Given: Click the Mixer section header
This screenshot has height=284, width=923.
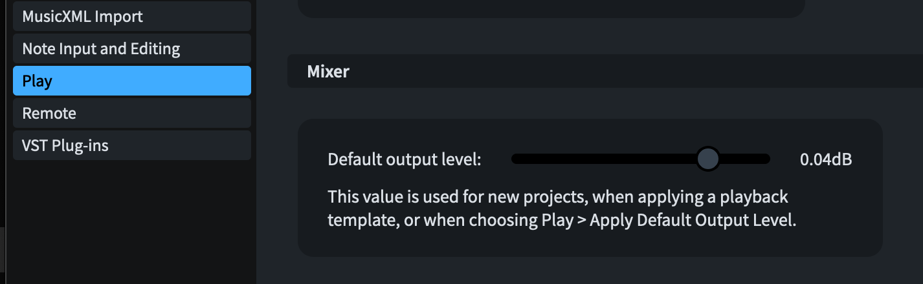Looking at the screenshot, I should [x=328, y=72].
